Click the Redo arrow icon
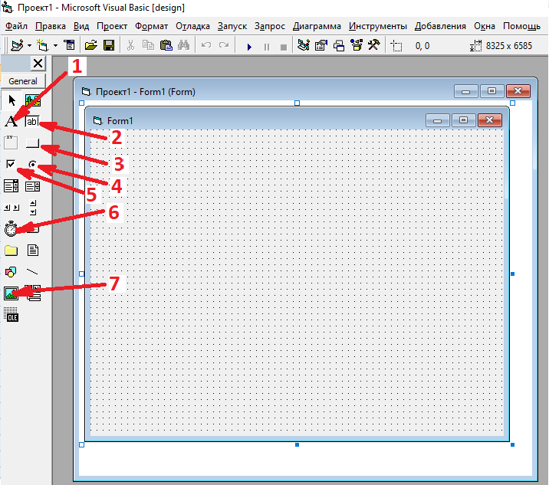The width and height of the screenshot is (549, 485). (x=224, y=45)
